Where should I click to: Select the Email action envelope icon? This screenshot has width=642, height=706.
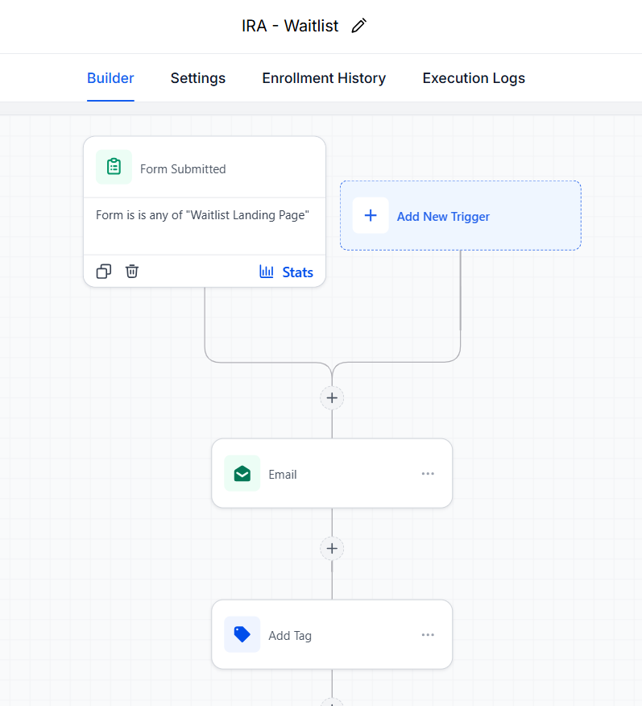click(242, 473)
